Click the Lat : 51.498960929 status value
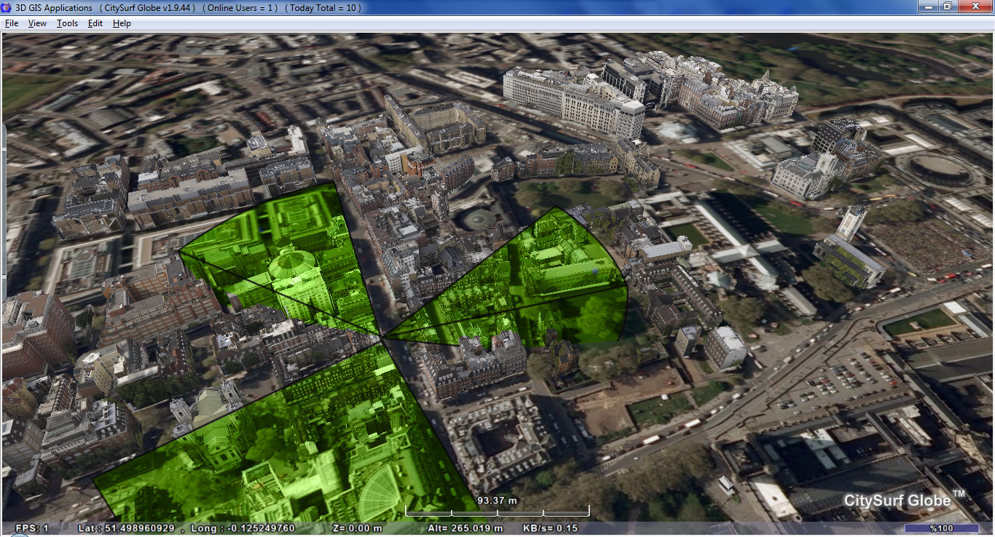 126,528
